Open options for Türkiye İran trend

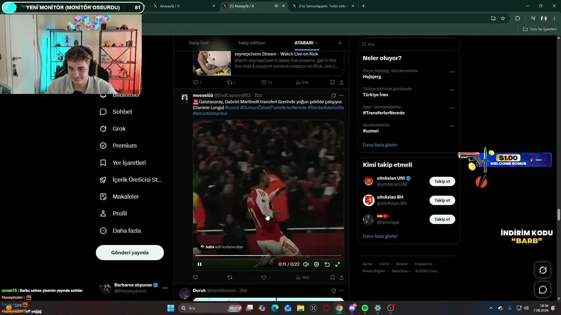coord(452,90)
